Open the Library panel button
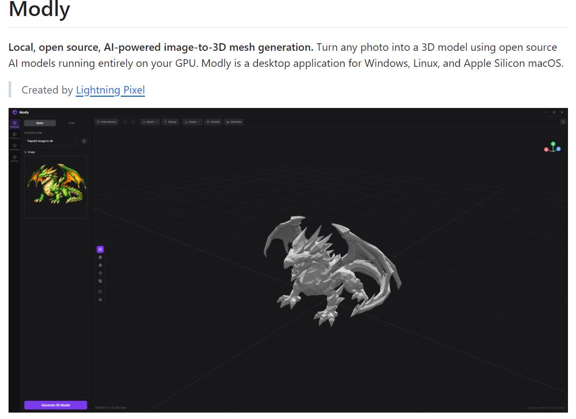 click(x=170, y=122)
